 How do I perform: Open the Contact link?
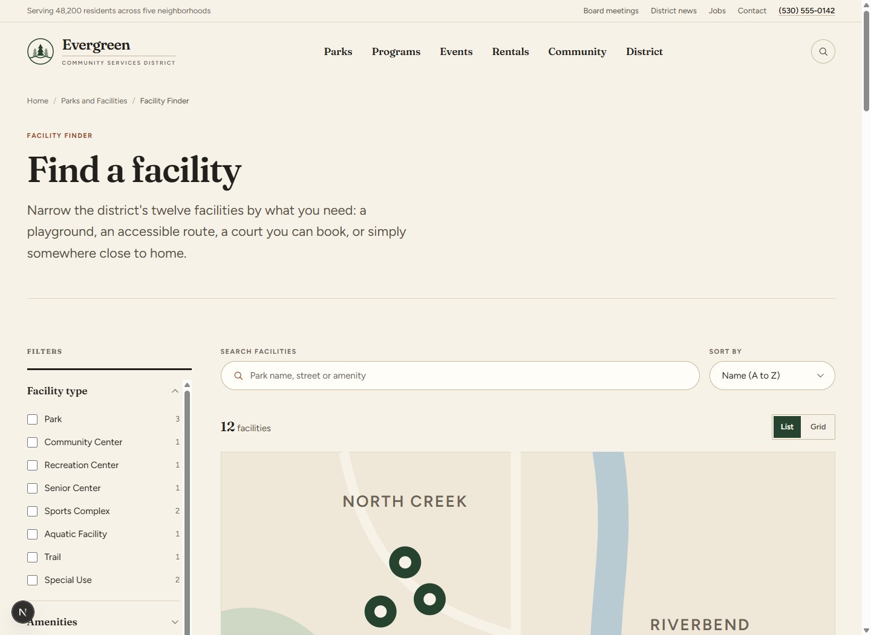(752, 11)
